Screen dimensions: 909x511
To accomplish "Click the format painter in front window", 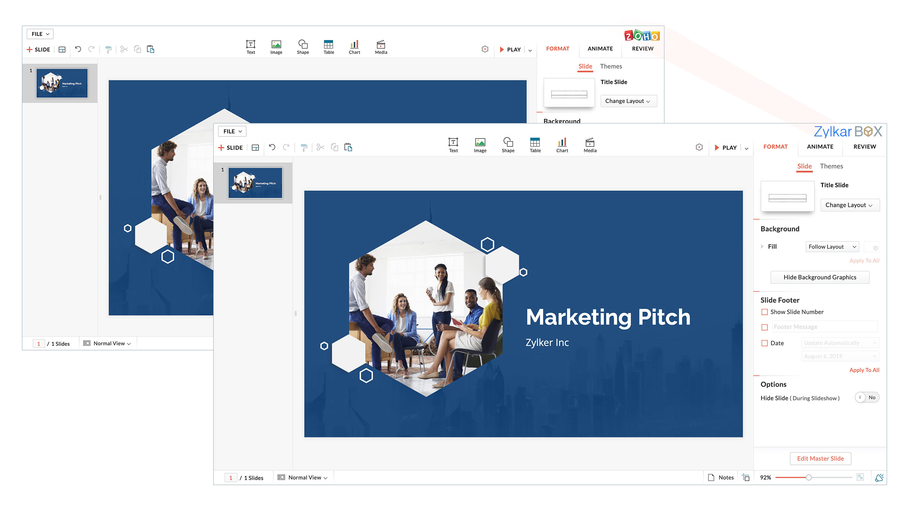I will point(303,147).
